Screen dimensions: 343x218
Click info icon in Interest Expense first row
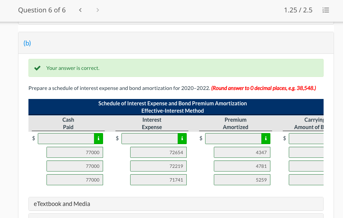point(182,138)
